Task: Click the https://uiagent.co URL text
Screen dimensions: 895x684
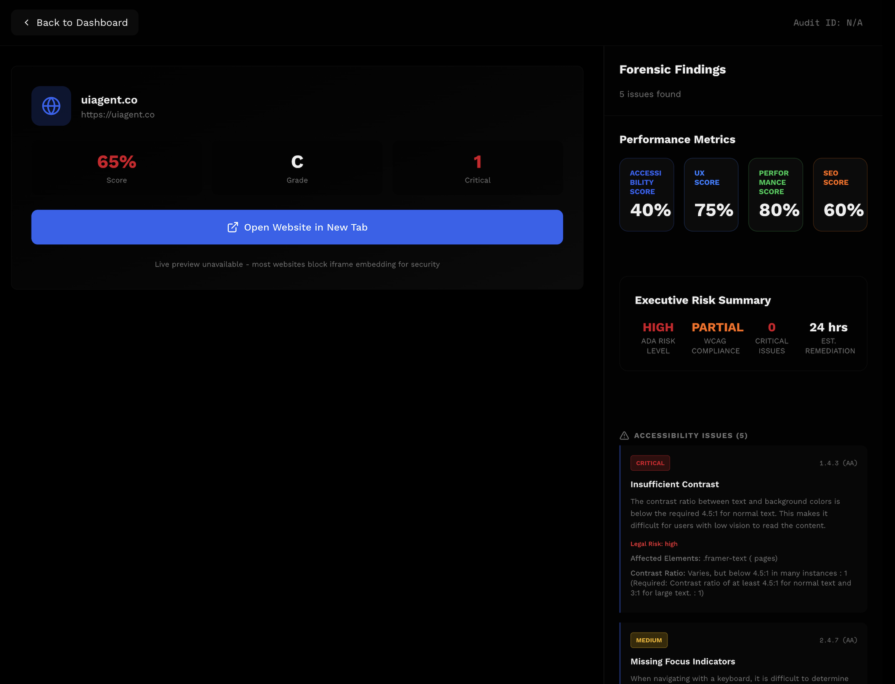Action: [x=118, y=114]
